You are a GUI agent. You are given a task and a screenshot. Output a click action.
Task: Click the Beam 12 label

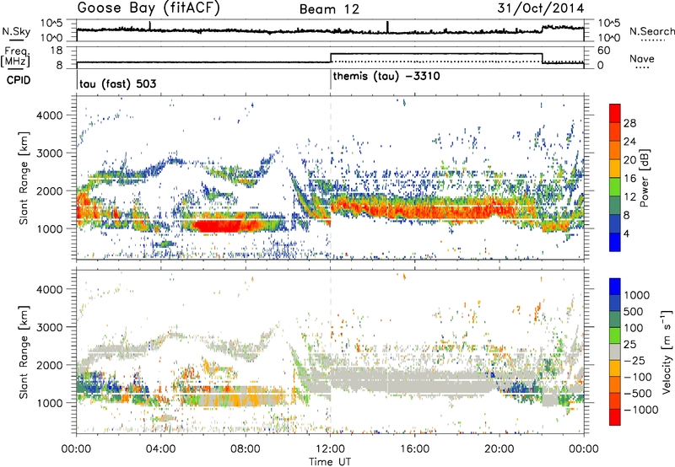pyautogui.click(x=329, y=9)
